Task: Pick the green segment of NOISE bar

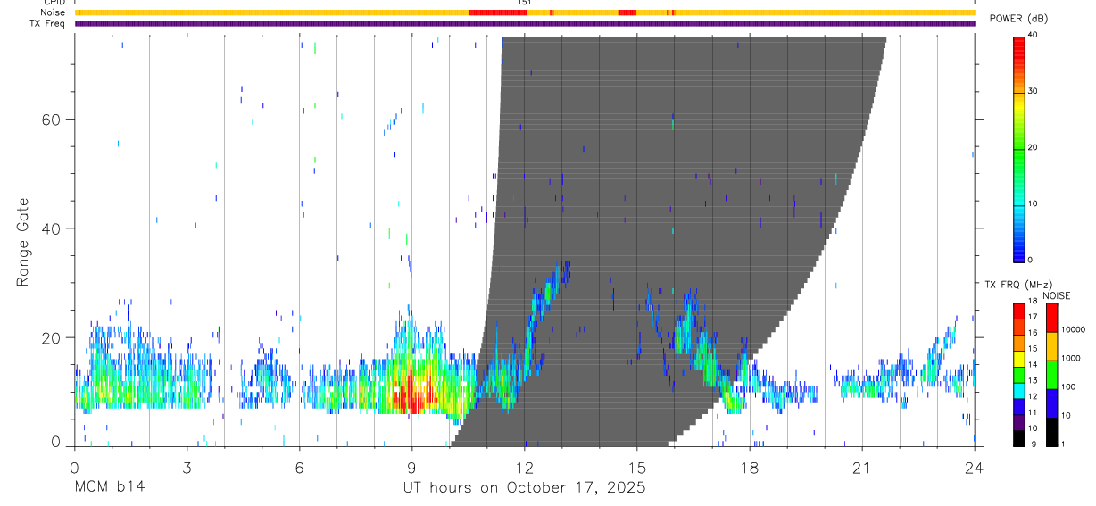Action: pos(1051,375)
